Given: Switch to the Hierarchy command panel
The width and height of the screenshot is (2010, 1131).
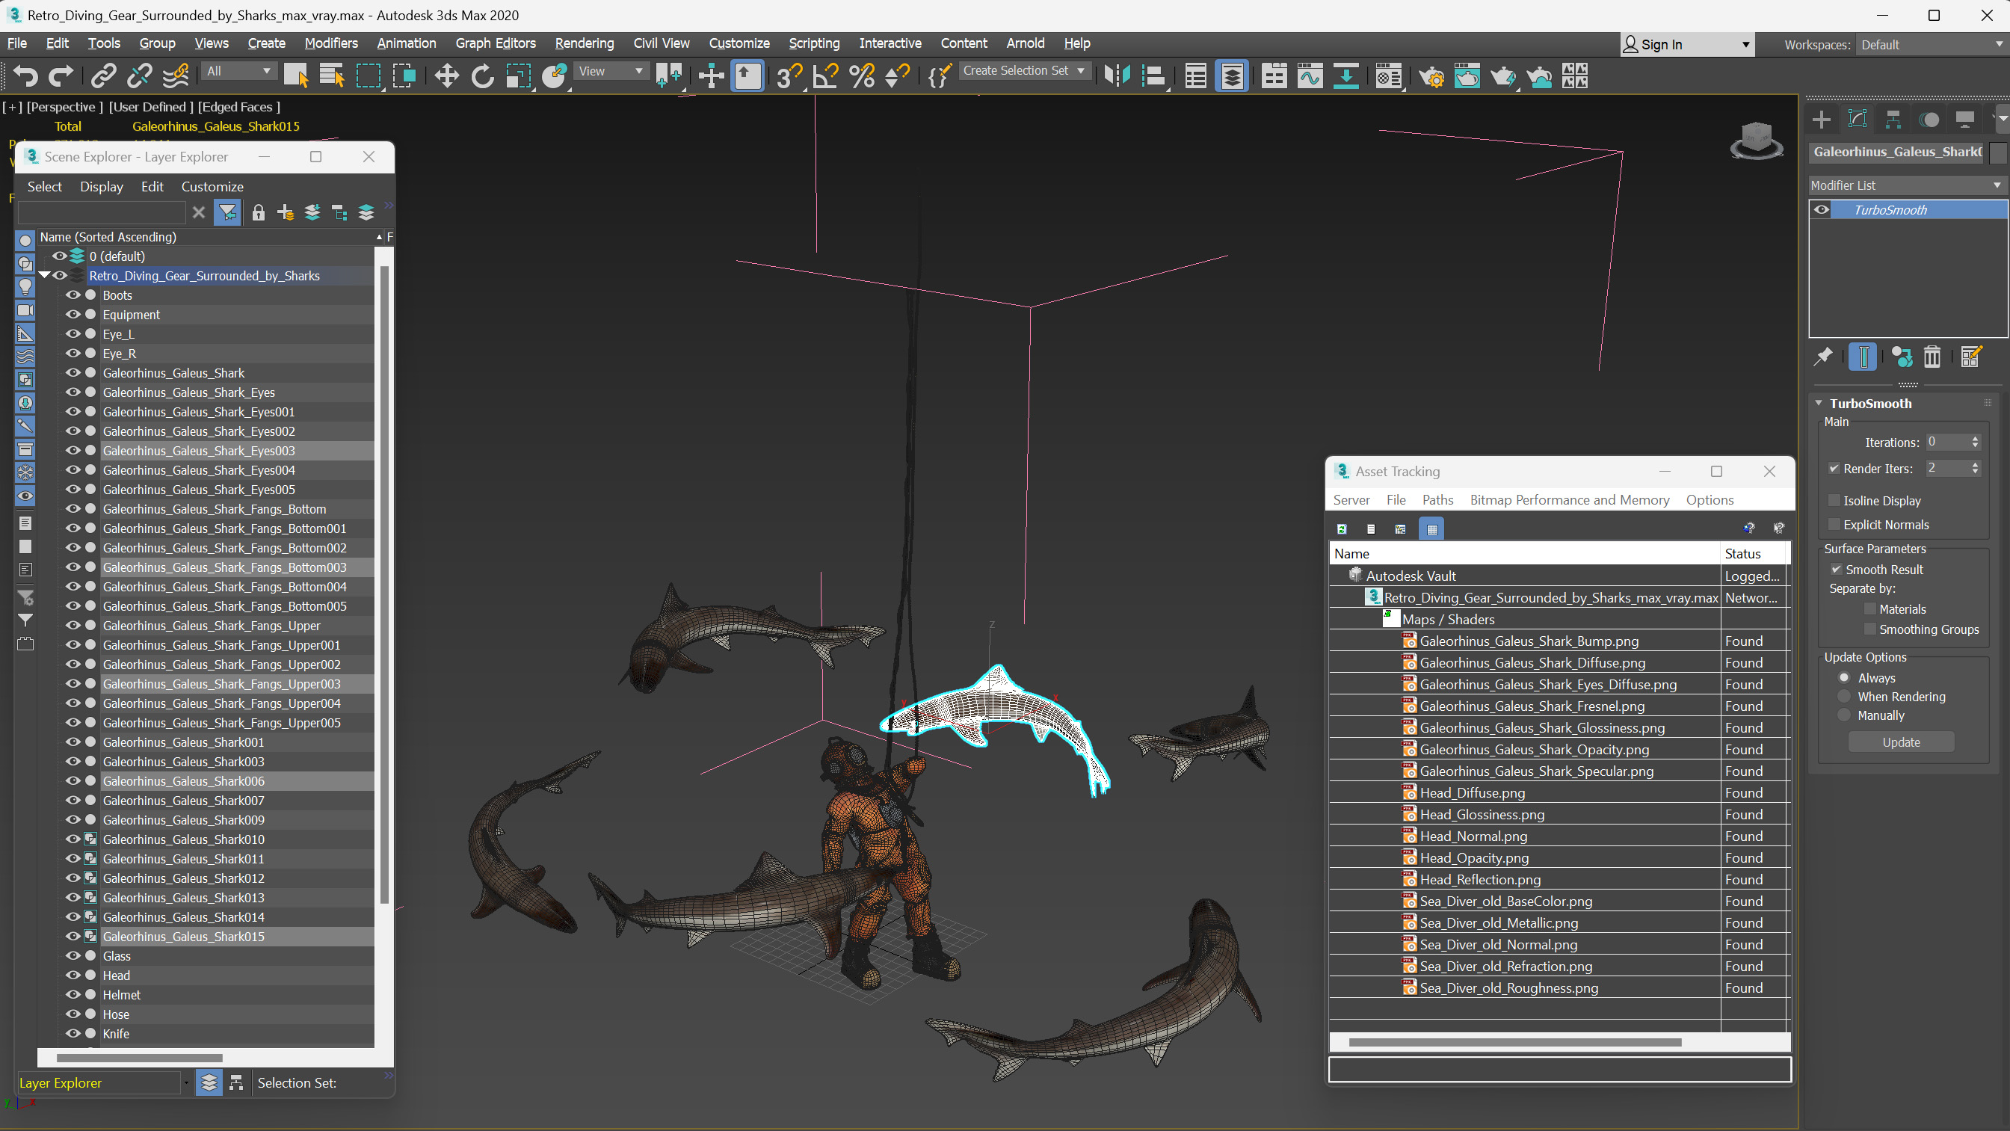Looking at the screenshot, I should coord(1893,120).
